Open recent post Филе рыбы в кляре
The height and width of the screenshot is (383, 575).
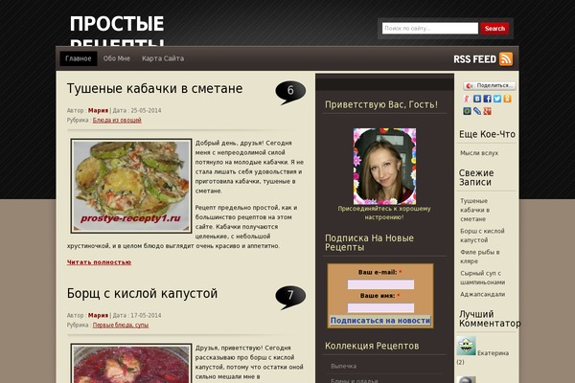tap(480, 257)
